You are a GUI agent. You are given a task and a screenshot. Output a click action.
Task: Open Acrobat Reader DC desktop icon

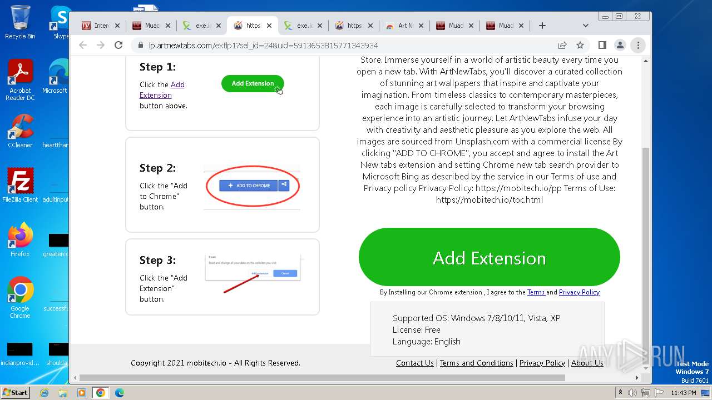tap(20, 81)
